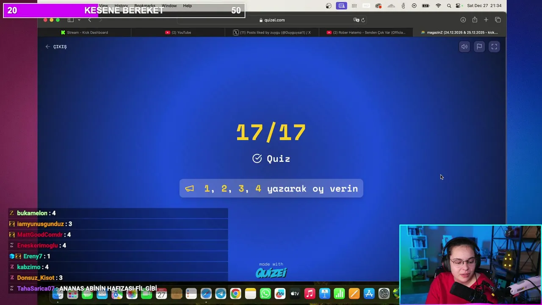Open the Window menu
Screen dimensions: 542x305
point(169,6)
